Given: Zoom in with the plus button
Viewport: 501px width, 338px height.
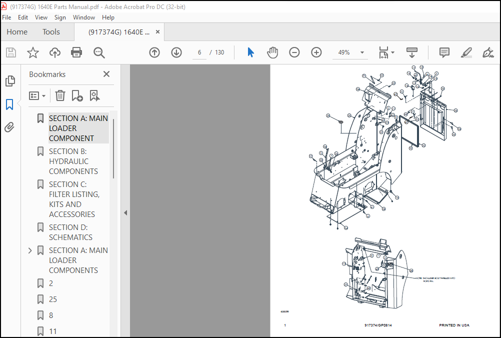Looking at the screenshot, I should [316, 52].
